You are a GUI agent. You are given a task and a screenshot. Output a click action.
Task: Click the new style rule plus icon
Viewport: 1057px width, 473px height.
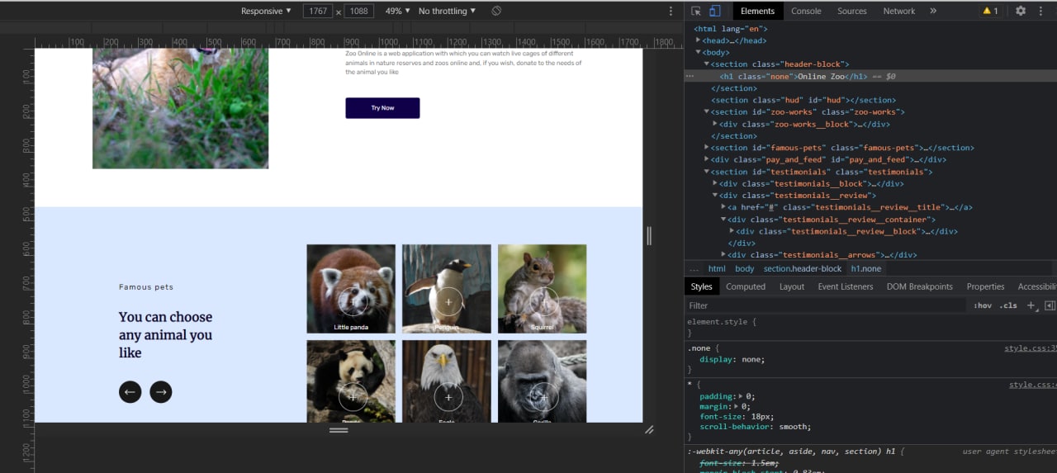tap(1031, 305)
